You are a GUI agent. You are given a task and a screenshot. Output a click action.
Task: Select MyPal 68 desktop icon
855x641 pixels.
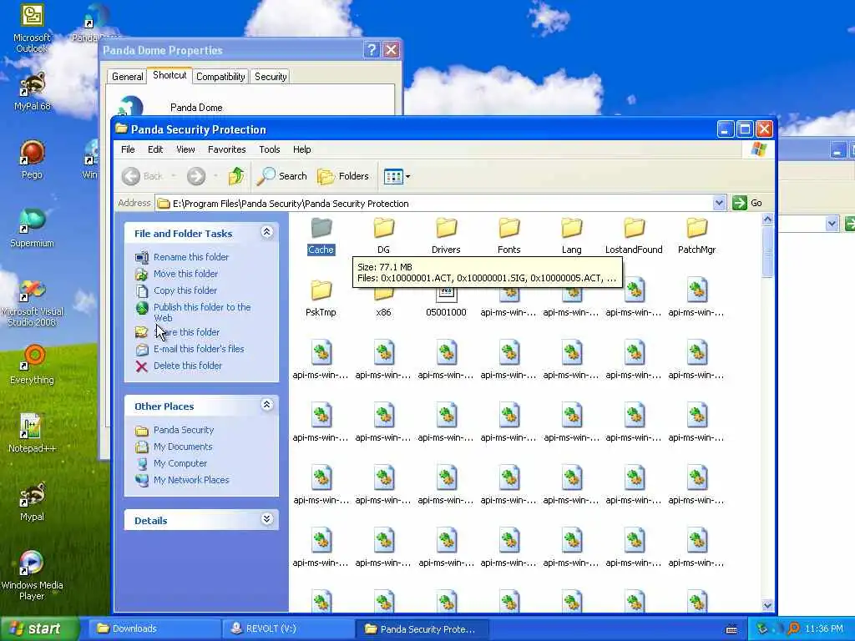coord(32,93)
